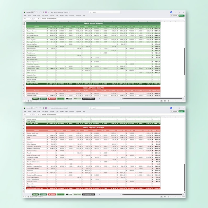Image resolution: width=208 pixels, height=208 pixels.
Task: Click the vertical scrollbar in upper window
Action: [x=184, y=61]
